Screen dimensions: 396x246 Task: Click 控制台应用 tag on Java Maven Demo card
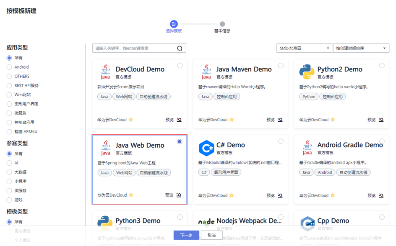point(227,97)
